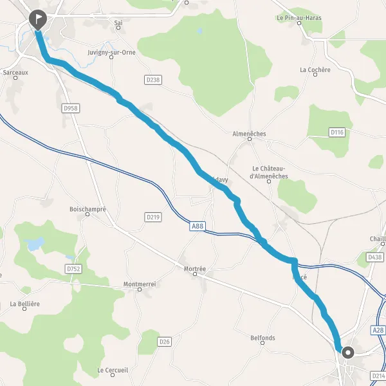Click the Sarceaux town label
The height and width of the screenshot is (386, 386).
coord(15,72)
